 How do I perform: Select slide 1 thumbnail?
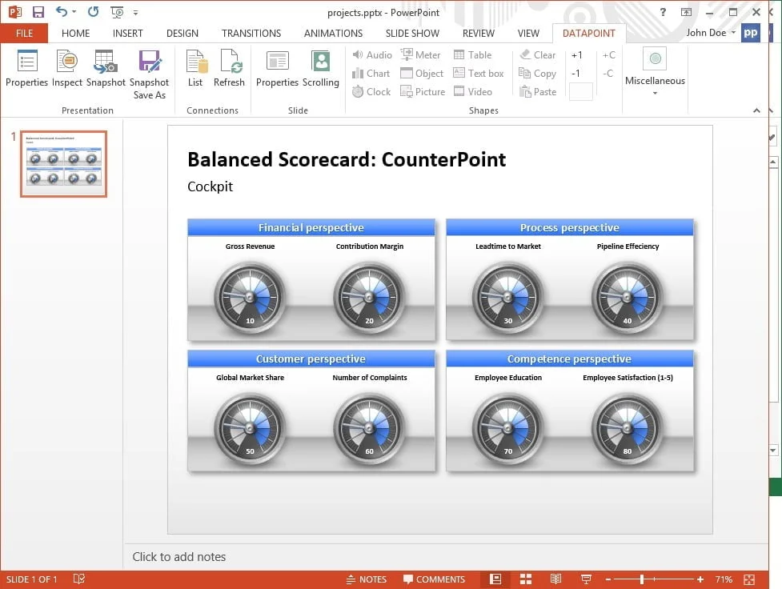[x=63, y=164]
